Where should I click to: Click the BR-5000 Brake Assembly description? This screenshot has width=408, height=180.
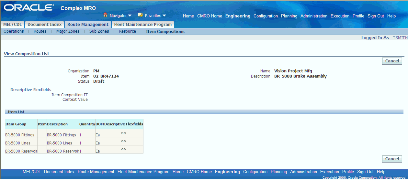300,76
